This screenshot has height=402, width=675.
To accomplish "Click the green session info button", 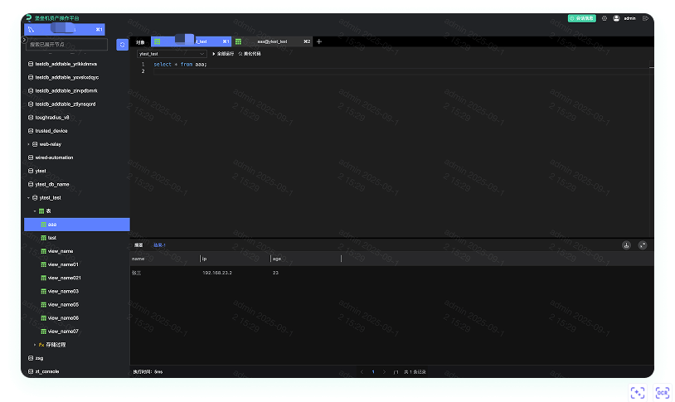I will coord(581,18).
